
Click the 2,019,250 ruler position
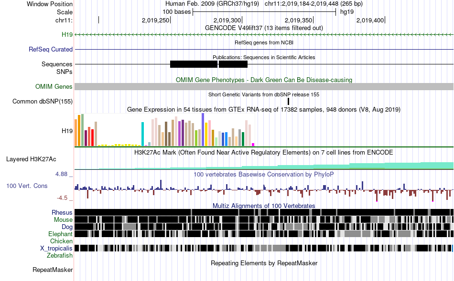click(x=155, y=20)
